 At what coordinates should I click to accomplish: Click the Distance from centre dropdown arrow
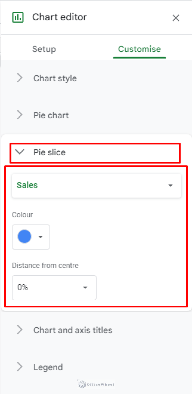[85, 288]
